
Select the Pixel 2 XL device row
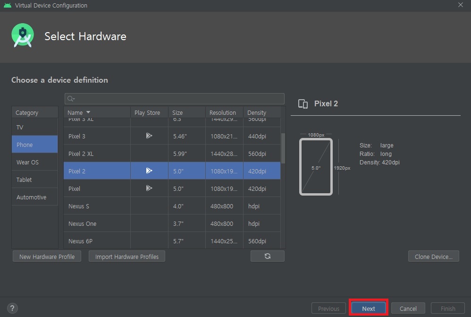coord(172,154)
